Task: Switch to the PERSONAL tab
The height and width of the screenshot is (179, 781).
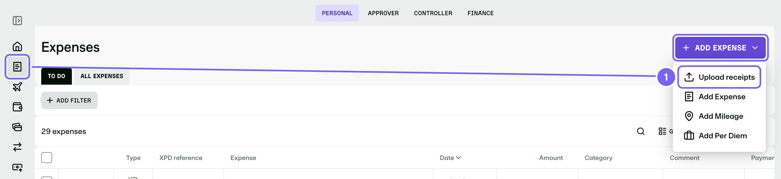Action: pyautogui.click(x=337, y=13)
